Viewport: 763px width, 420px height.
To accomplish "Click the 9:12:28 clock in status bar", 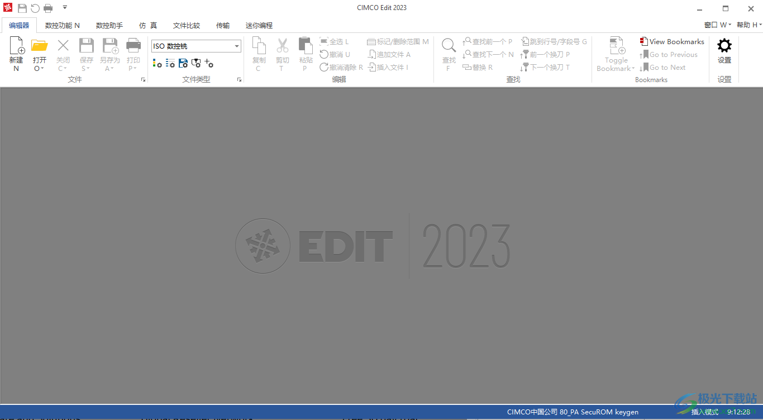I will click(738, 412).
